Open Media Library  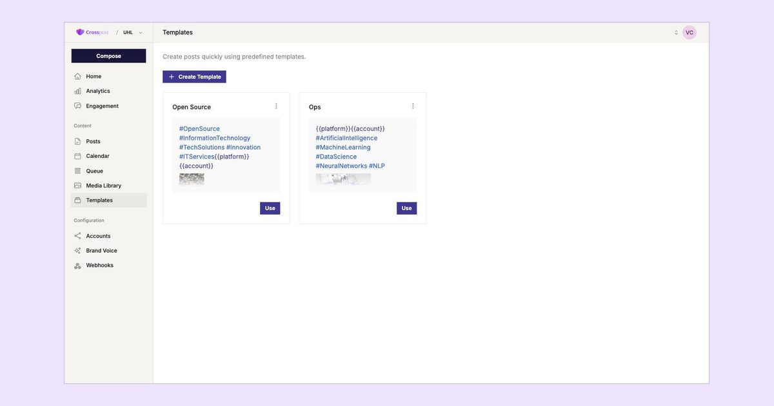coord(108,186)
